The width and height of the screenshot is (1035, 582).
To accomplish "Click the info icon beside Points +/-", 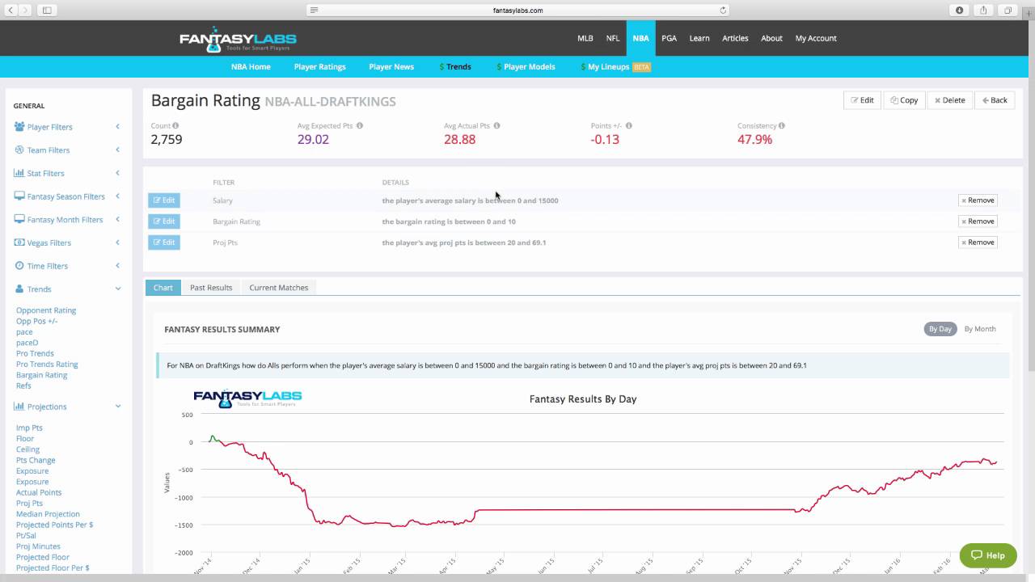I will (x=629, y=126).
